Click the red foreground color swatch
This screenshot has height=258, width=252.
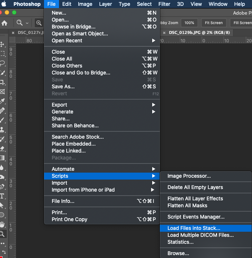[x=1, y=256]
